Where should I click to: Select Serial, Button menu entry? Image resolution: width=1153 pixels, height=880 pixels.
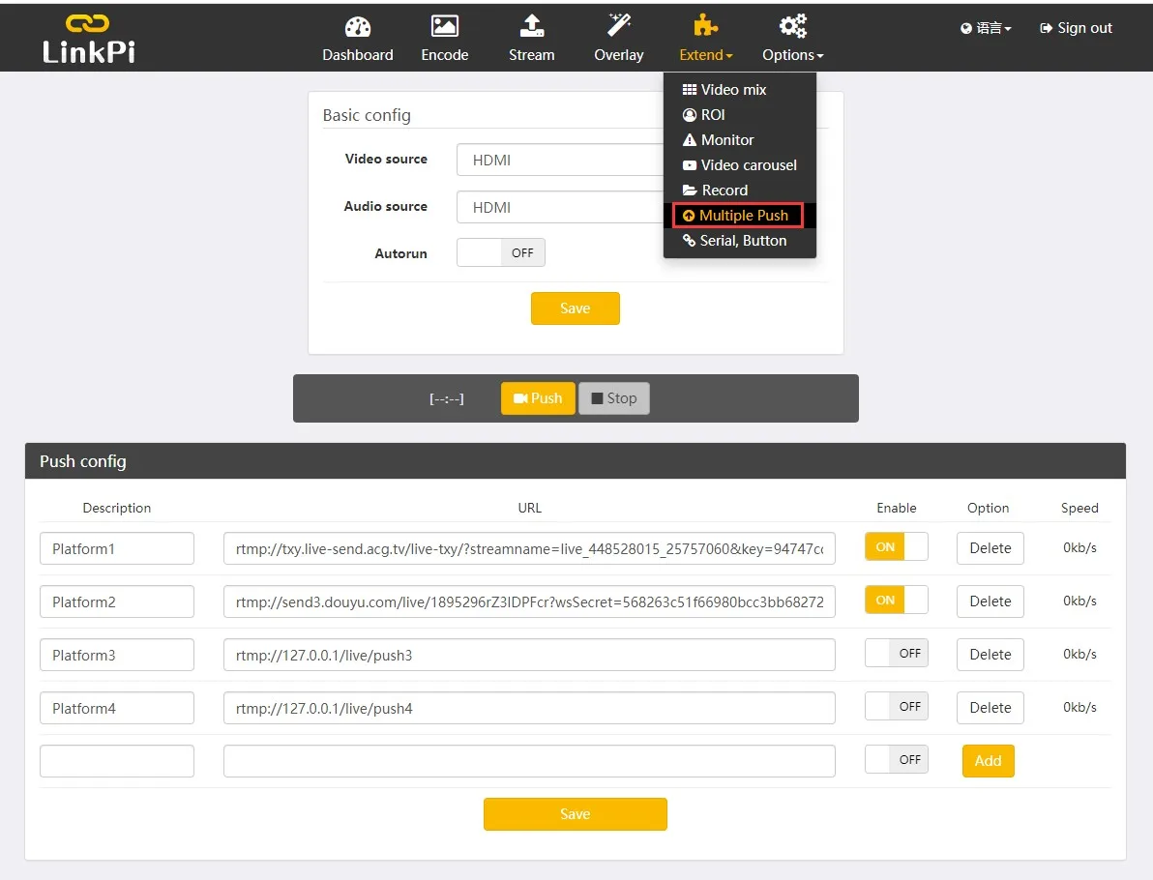[x=740, y=241]
